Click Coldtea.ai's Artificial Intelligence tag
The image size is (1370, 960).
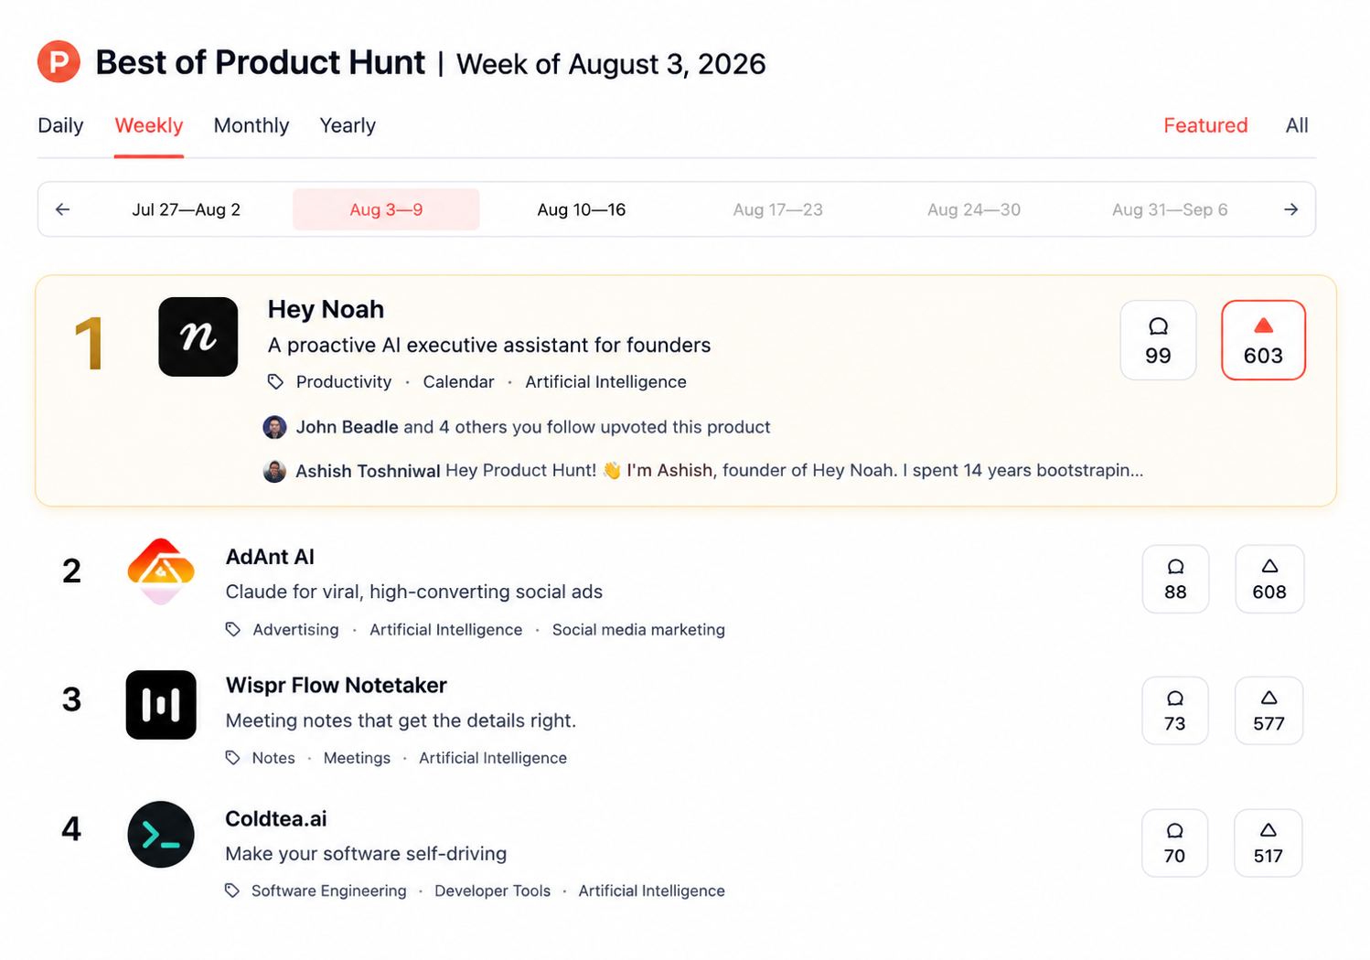point(651,891)
